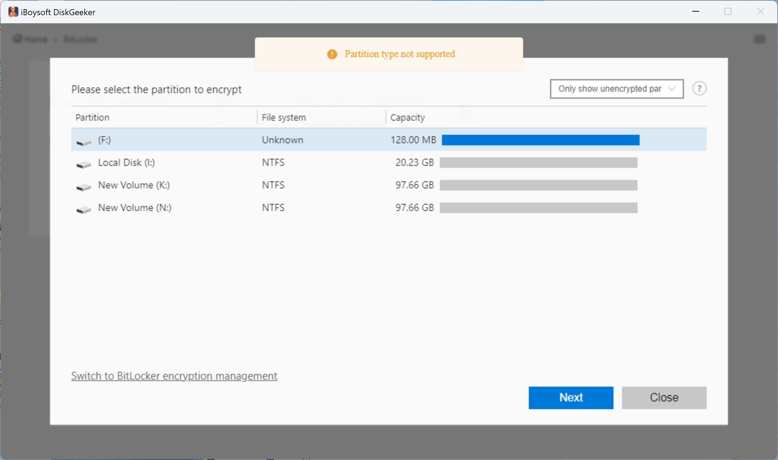Click the Local Disk (I:) drive icon

coord(84,164)
